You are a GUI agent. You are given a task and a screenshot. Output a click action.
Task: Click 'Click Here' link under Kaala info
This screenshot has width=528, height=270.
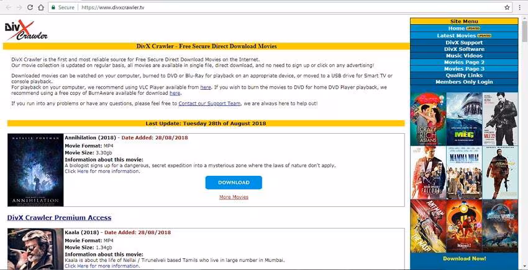[76, 266]
